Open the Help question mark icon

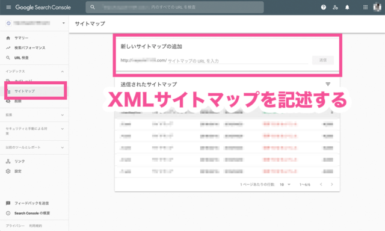(x=324, y=7)
